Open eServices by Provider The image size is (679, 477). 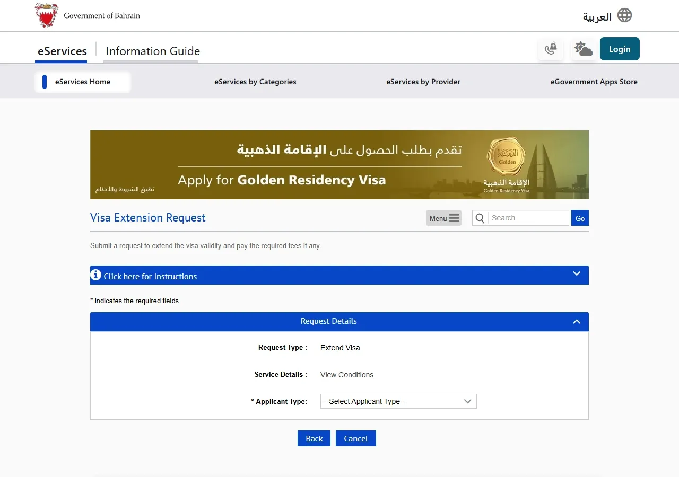click(423, 82)
